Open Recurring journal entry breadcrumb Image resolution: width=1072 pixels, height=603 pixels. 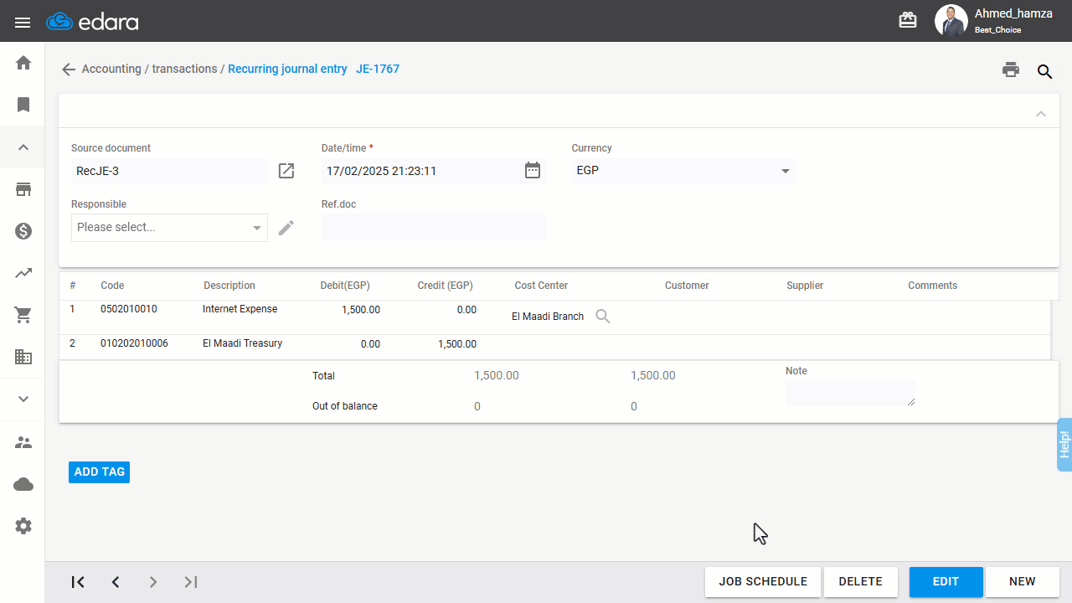tap(287, 69)
